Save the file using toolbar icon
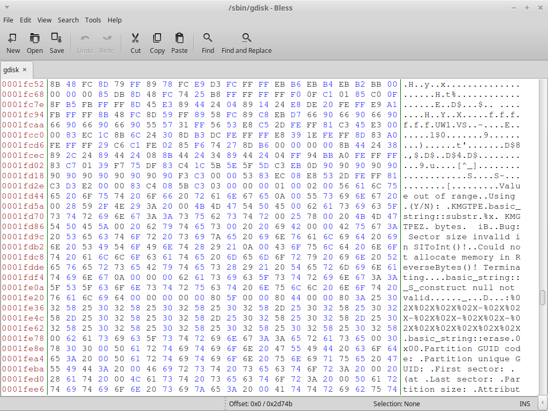The height and width of the screenshot is (411, 548). 57,43
